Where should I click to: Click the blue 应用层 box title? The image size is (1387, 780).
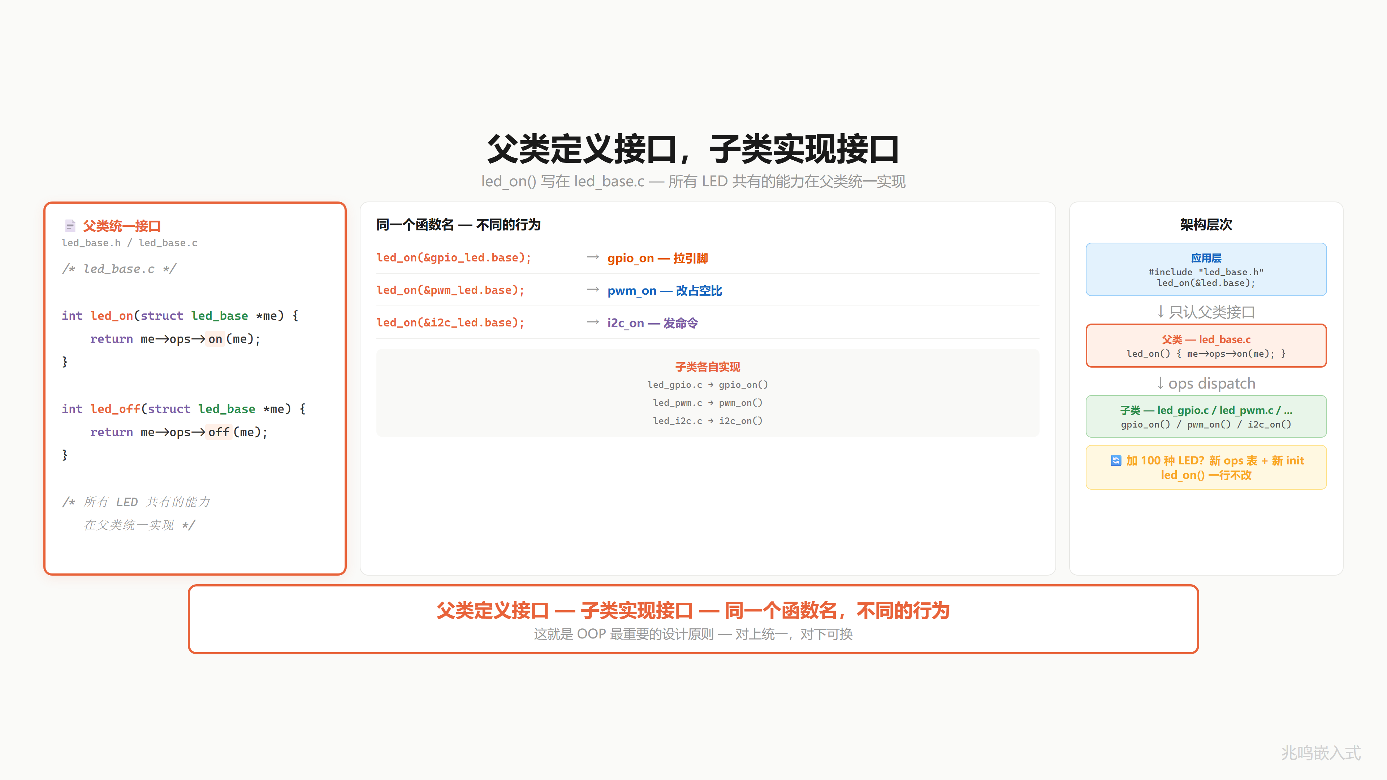pos(1206,259)
